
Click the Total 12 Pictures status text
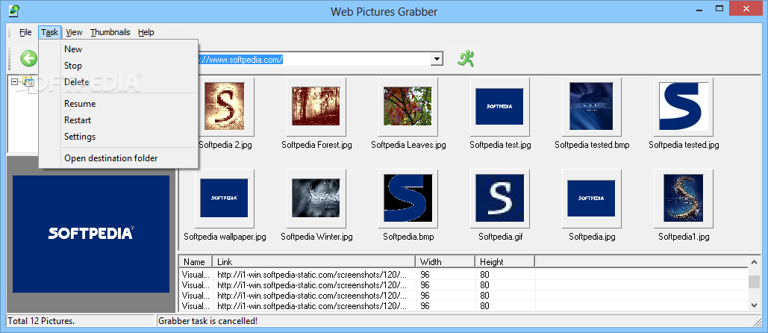41,321
